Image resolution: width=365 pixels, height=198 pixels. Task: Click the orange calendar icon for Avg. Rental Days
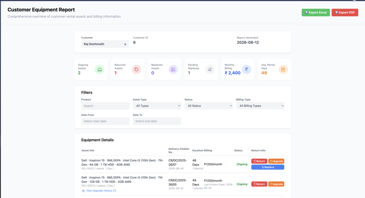[x=283, y=70]
